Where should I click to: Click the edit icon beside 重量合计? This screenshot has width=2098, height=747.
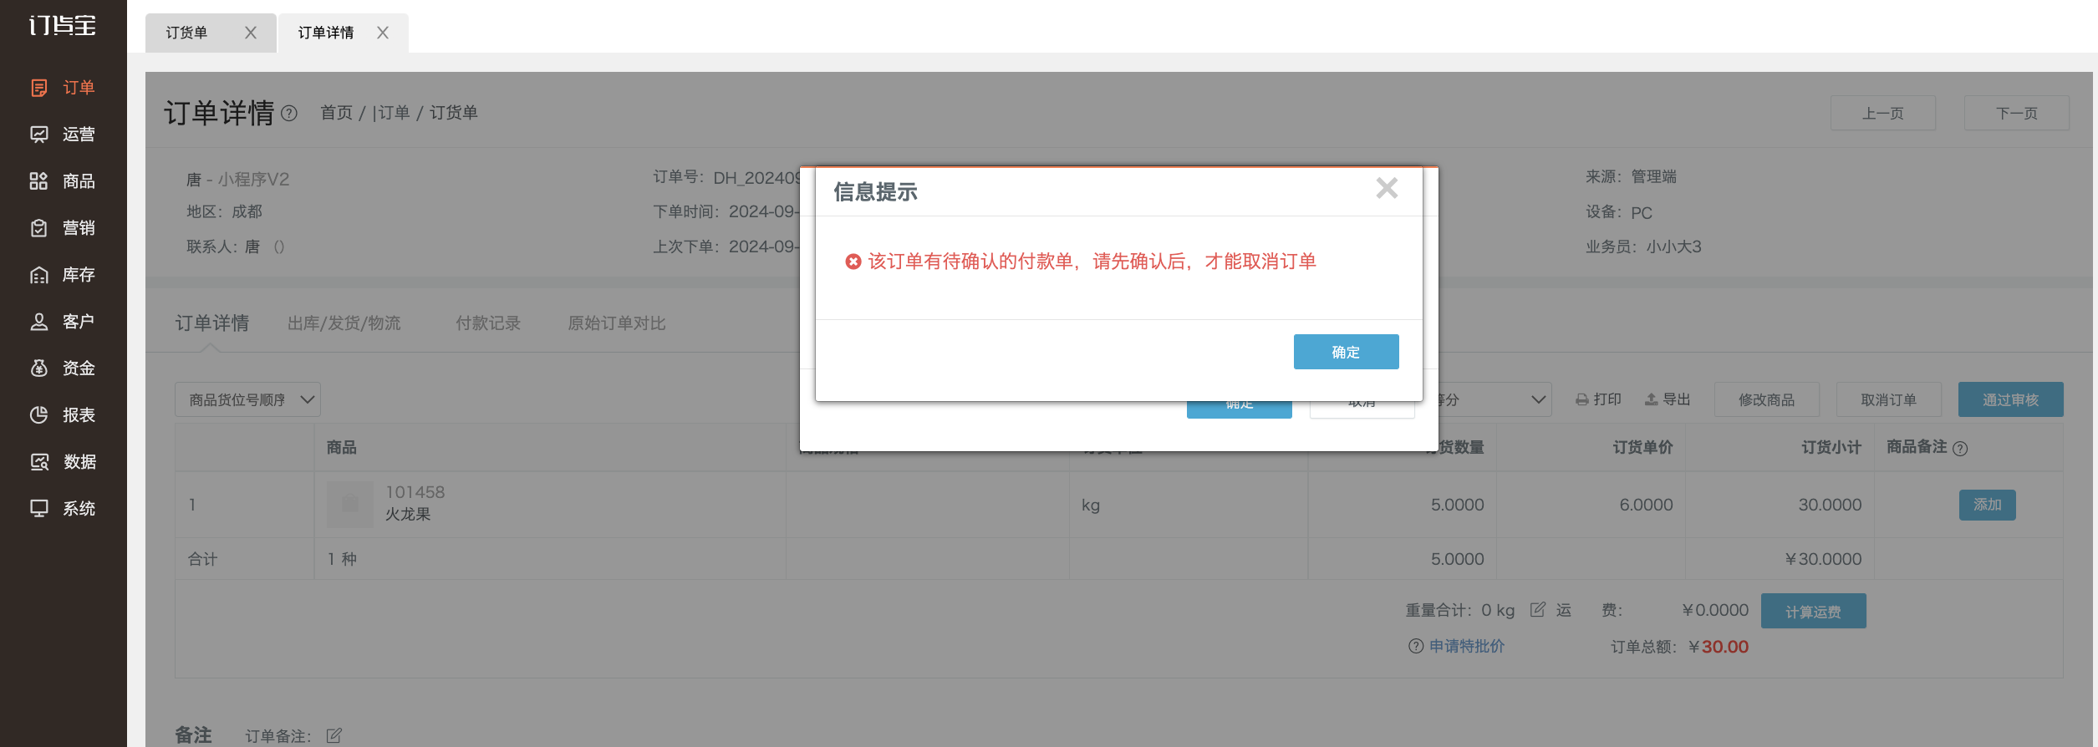(1537, 610)
